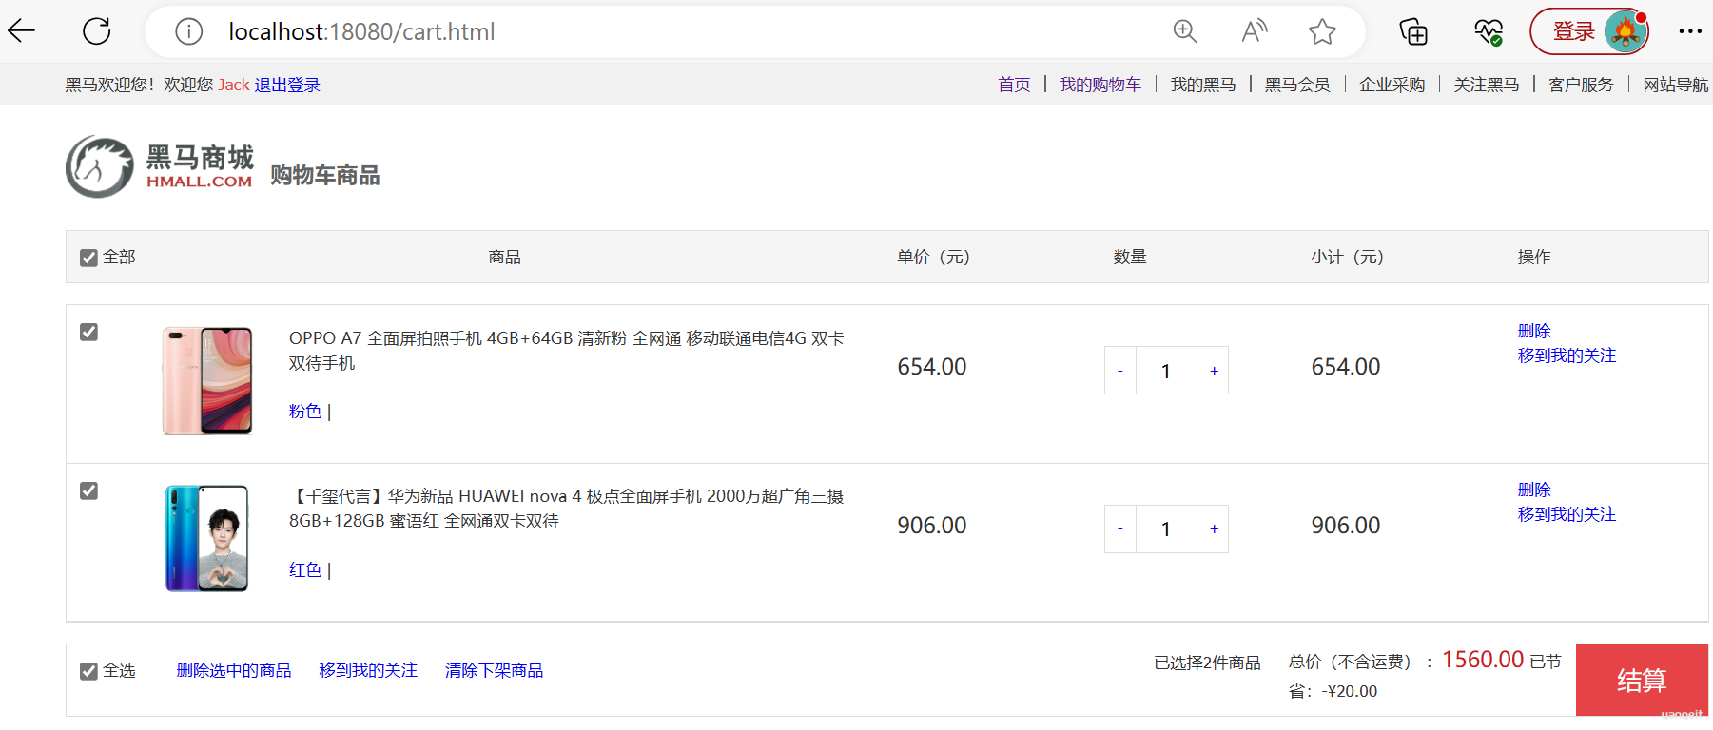
Task: Go back using the browser back arrow
Action: click(x=21, y=31)
